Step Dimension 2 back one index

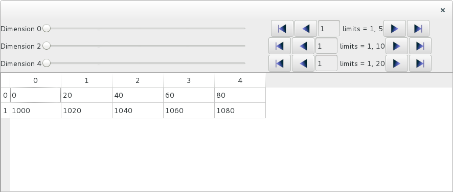tap(303, 46)
